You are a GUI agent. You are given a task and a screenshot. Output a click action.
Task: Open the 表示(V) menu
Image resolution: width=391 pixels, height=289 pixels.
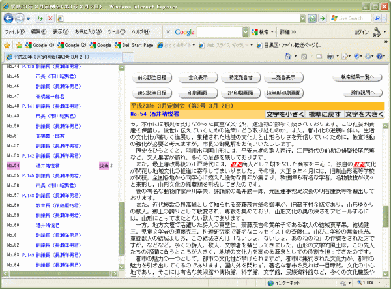tap(61, 32)
